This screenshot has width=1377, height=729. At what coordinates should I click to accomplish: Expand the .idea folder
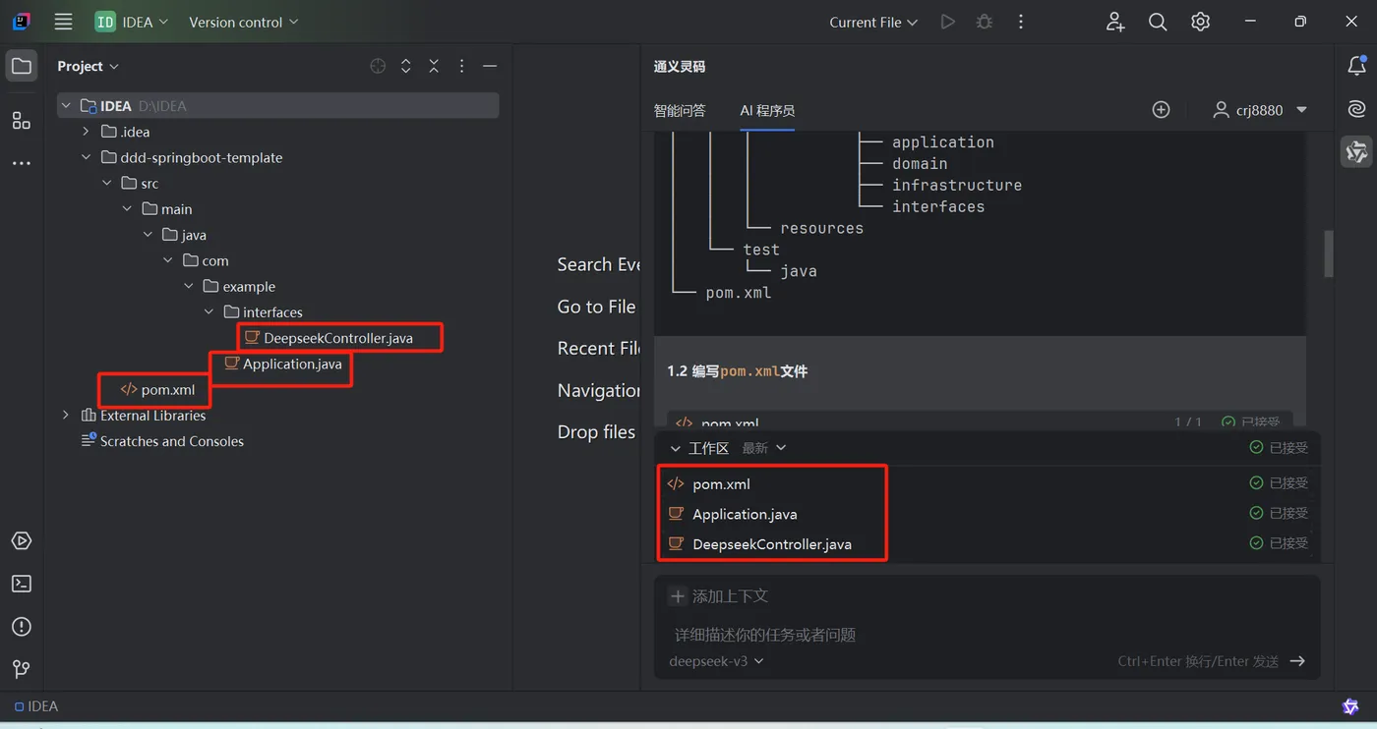point(86,132)
